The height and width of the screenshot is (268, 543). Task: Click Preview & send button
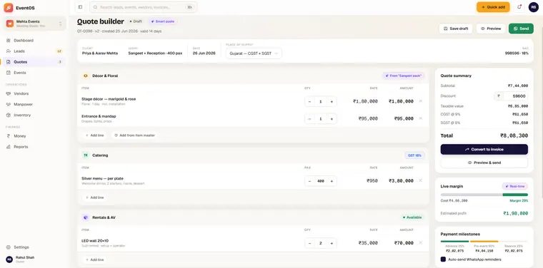coord(484,163)
